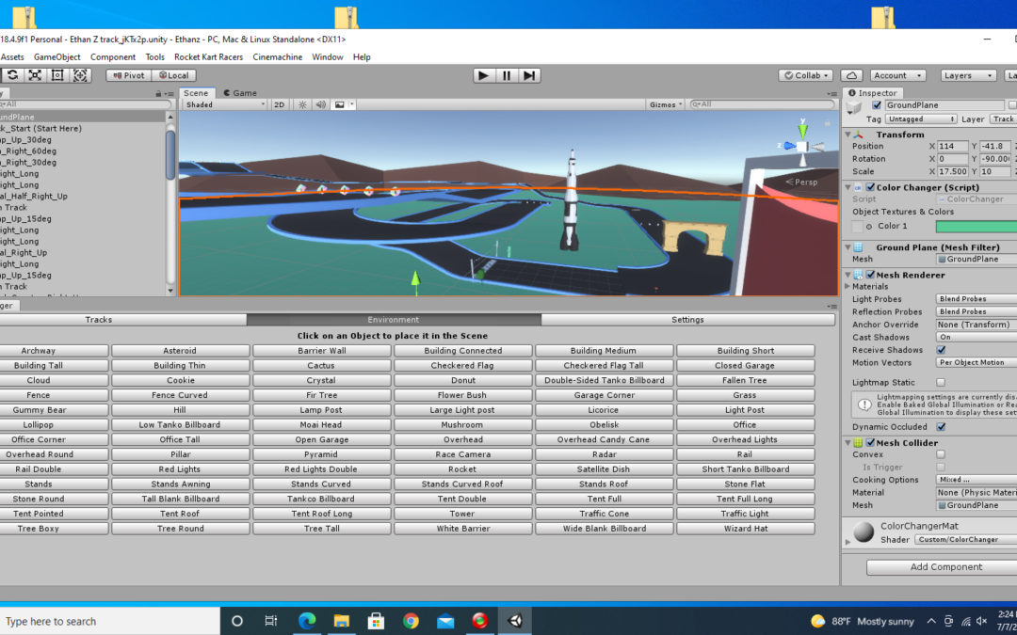Image resolution: width=1017 pixels, height=635 pixels.
Task: Disable the Mesh Renderer checkbox
Action: [870, 275]
